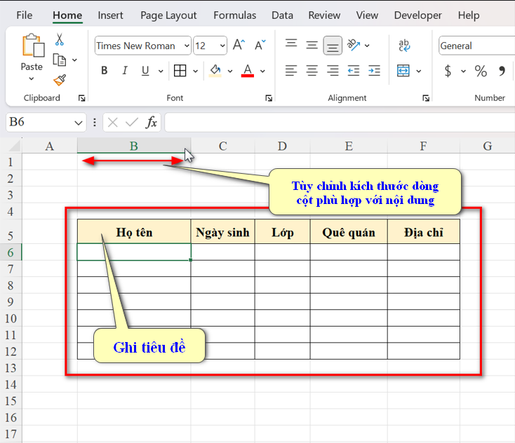Viewport: 515px width, 443px height.
Task: Open the Formulas ribbon tab
Action: tap(234, 15)
